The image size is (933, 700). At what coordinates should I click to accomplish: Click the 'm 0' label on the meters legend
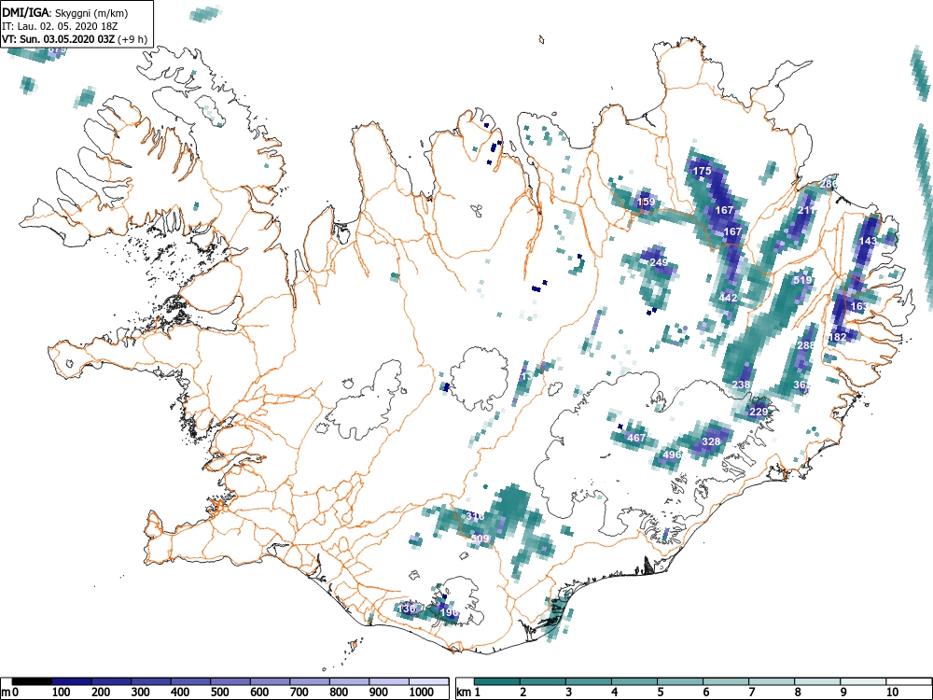(x=9, y=693)
